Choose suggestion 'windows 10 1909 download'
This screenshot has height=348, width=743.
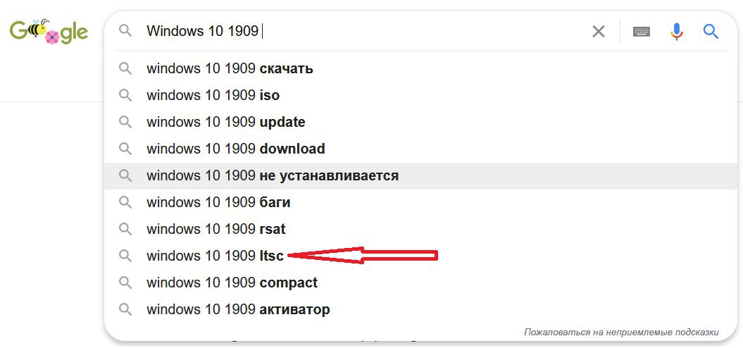[x=420, y=149]
